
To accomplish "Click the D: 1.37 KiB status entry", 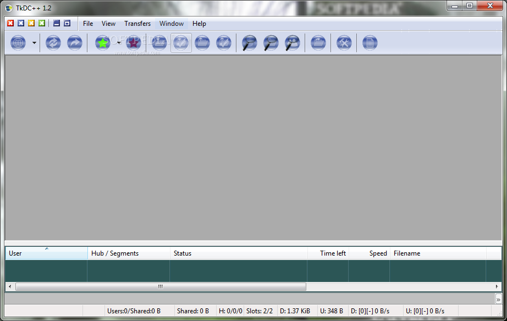I will [295, 311].
